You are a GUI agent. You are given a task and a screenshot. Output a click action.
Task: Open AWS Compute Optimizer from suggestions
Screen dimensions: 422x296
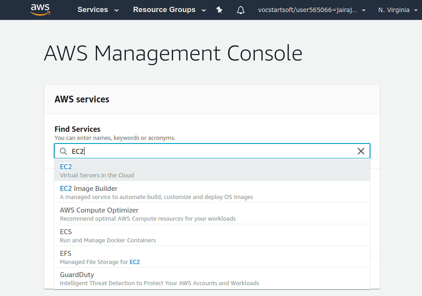coord(99,210)
